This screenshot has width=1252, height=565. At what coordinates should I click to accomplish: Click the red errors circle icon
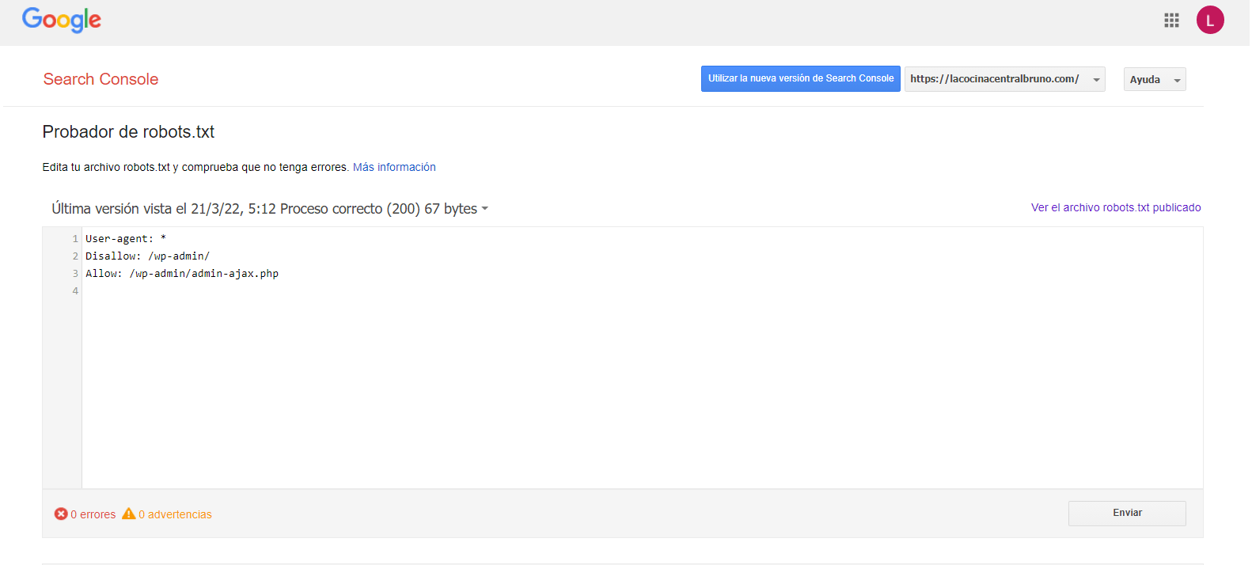[x=61, y=514]
